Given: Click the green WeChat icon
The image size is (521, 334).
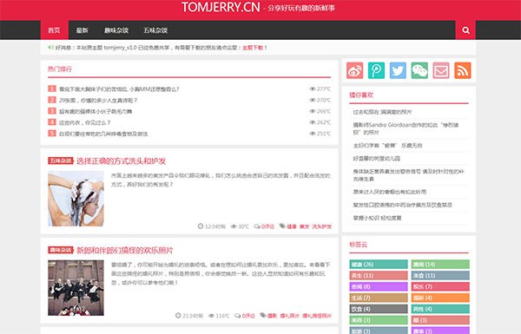Looking at the screenshot, I should (x=419, y=70).
